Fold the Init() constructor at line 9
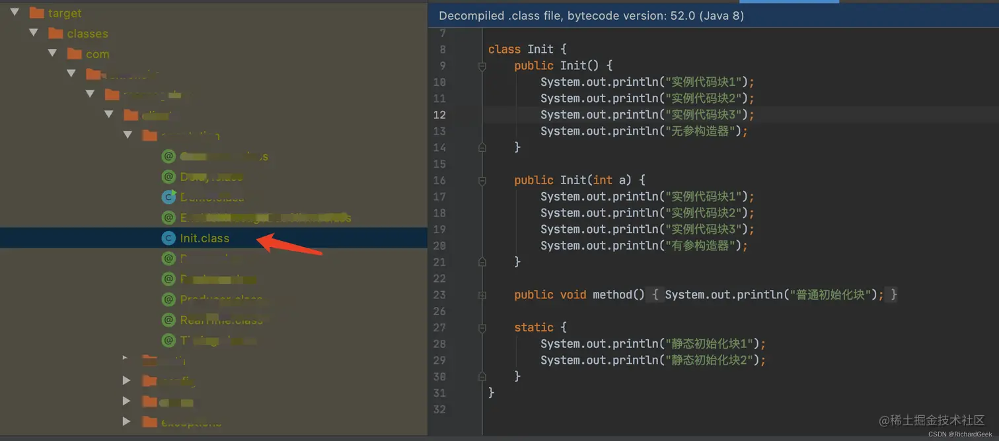Image resolution: width=999 pixels, height=441 pixels. tap(482, 66)
